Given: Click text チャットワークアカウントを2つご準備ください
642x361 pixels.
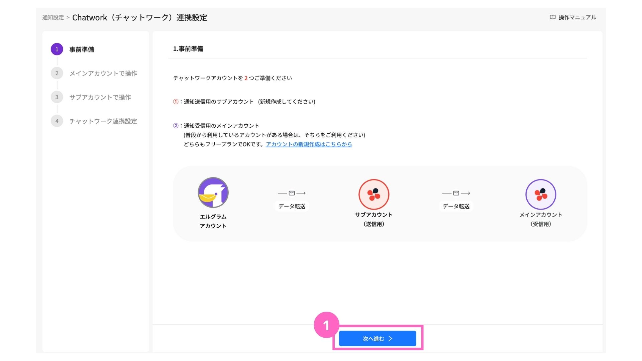Looking at the screenshot, I should tap(232, 78).
